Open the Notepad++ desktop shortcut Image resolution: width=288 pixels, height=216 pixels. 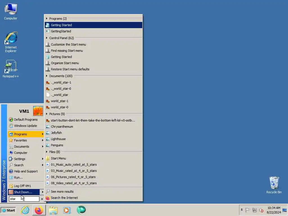point(11,69)
